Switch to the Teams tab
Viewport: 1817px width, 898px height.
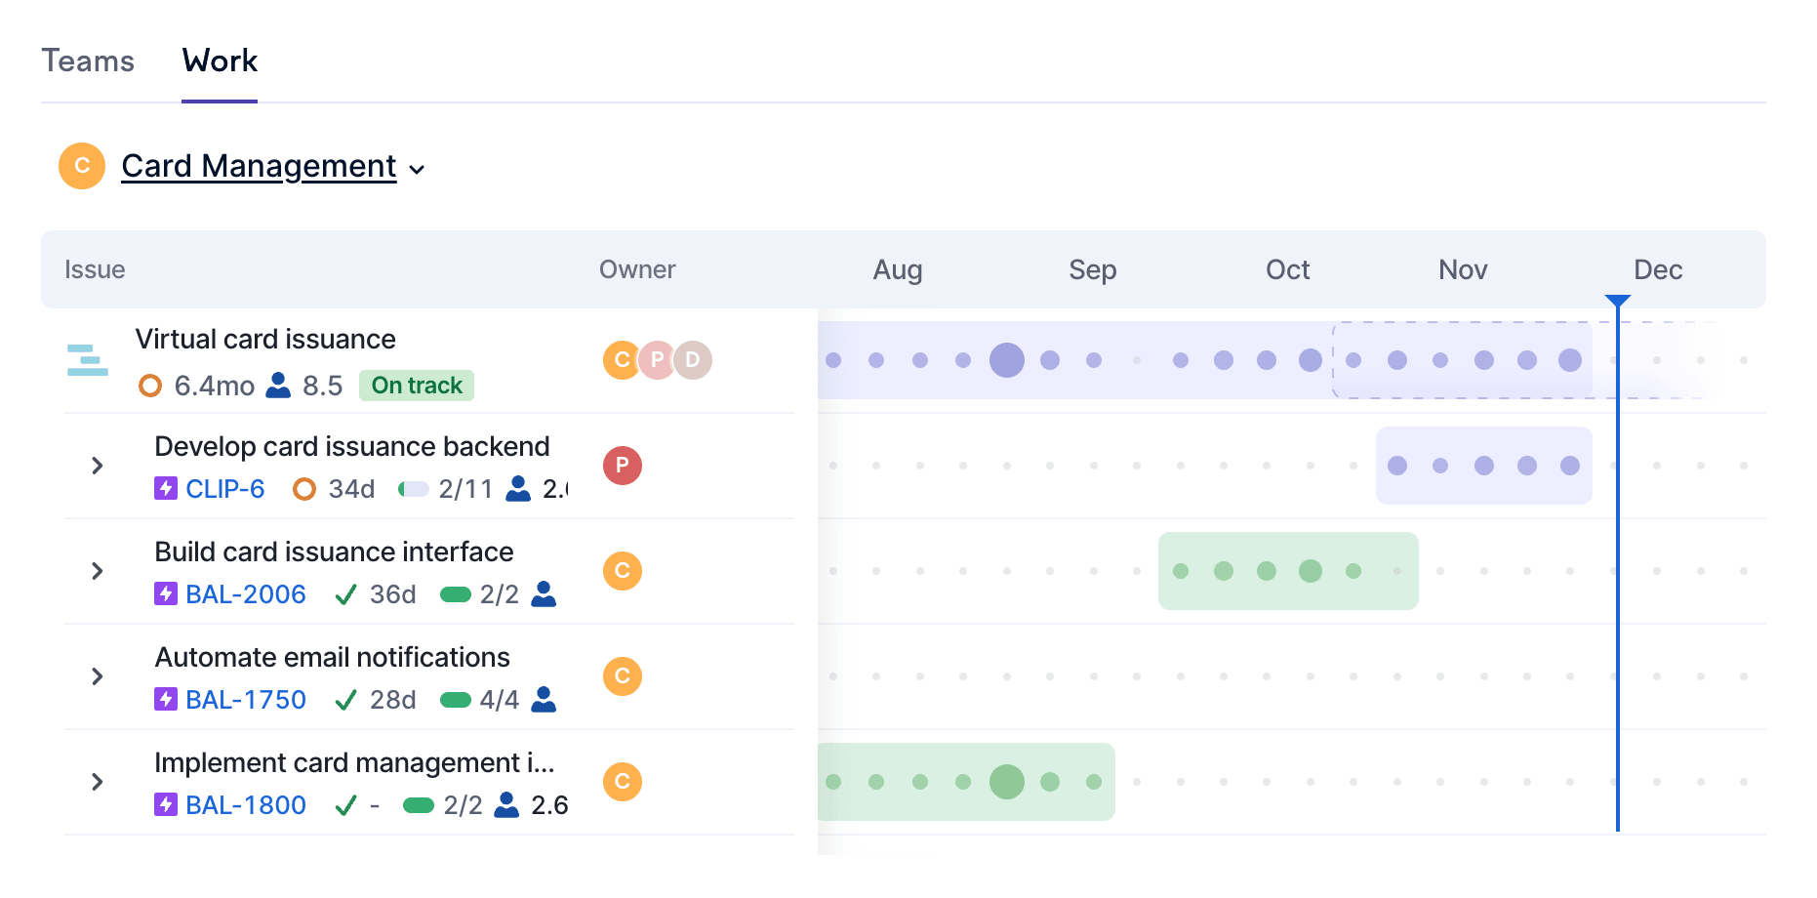pos(88,61)
